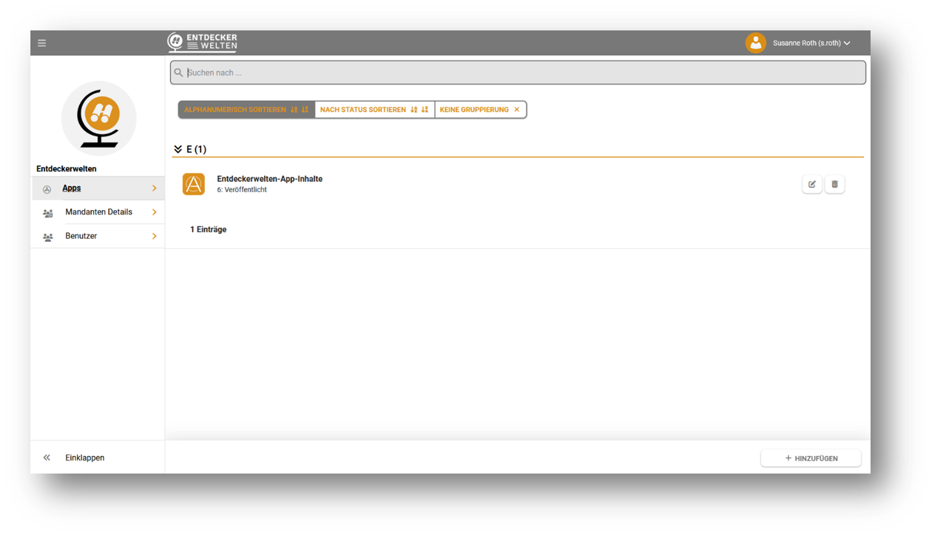Open 'Mandanten Details' in the sidebar
This screenshot has height=535, width=932.
point(98,212)
